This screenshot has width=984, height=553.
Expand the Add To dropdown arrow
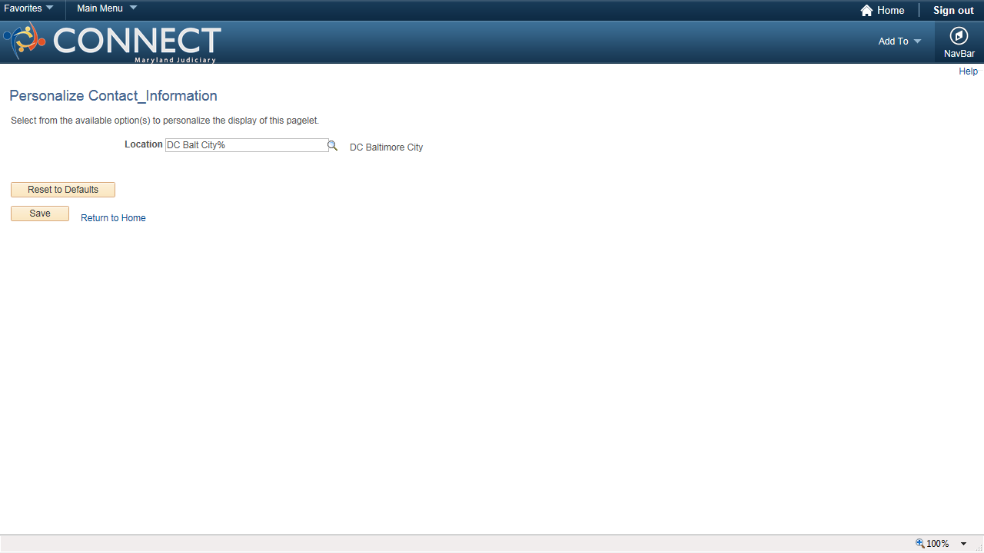coord(917,41)
